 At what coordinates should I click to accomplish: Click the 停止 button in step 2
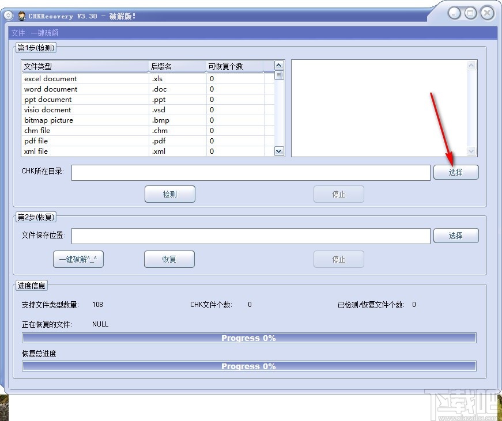[x=339, y=259]
